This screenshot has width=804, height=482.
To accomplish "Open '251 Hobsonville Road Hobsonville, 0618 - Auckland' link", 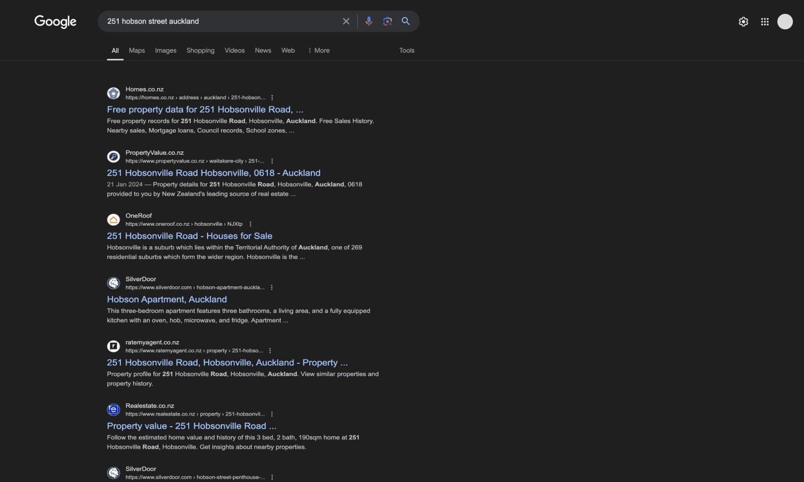I will point(214,173).
